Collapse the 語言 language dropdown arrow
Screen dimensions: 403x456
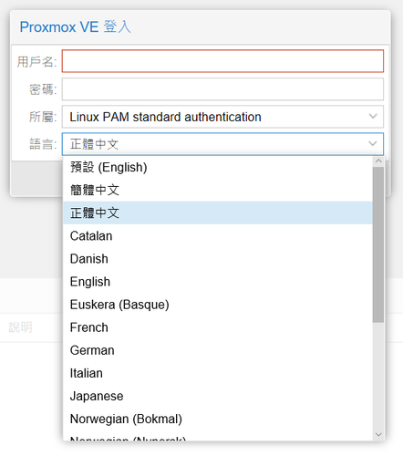pyautogui.click(x=373, y=144)
